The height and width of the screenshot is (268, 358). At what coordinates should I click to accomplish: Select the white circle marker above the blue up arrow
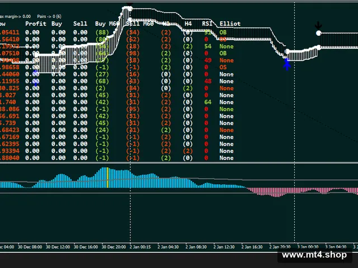tap(288, 51)
